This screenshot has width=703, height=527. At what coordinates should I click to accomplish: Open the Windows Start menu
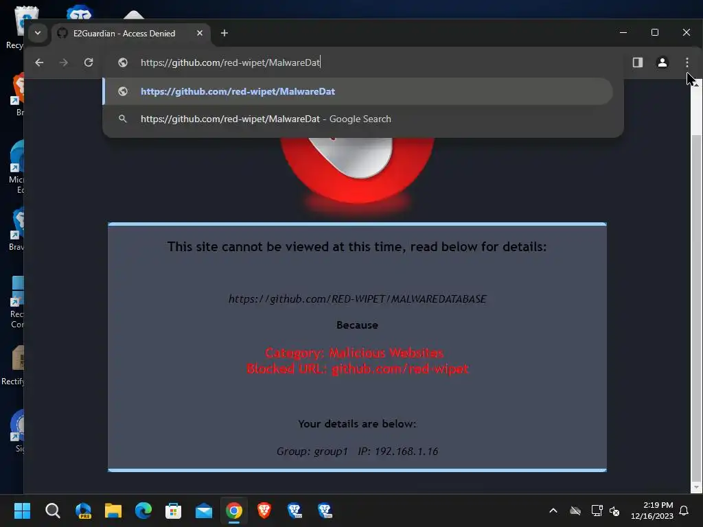pyautogui.click(x=22, y=511)
